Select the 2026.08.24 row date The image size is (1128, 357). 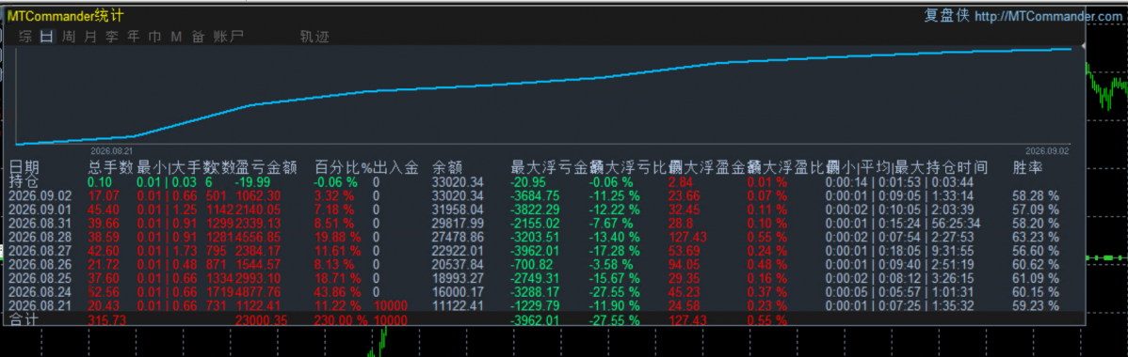pyautogui.click(x=41, y=292)
